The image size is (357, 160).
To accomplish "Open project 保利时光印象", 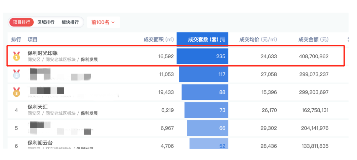I will tap(43, 53).
